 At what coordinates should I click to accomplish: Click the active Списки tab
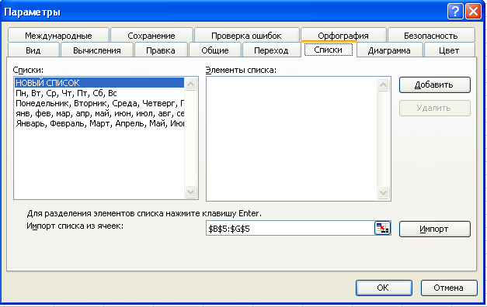[329, 50]
